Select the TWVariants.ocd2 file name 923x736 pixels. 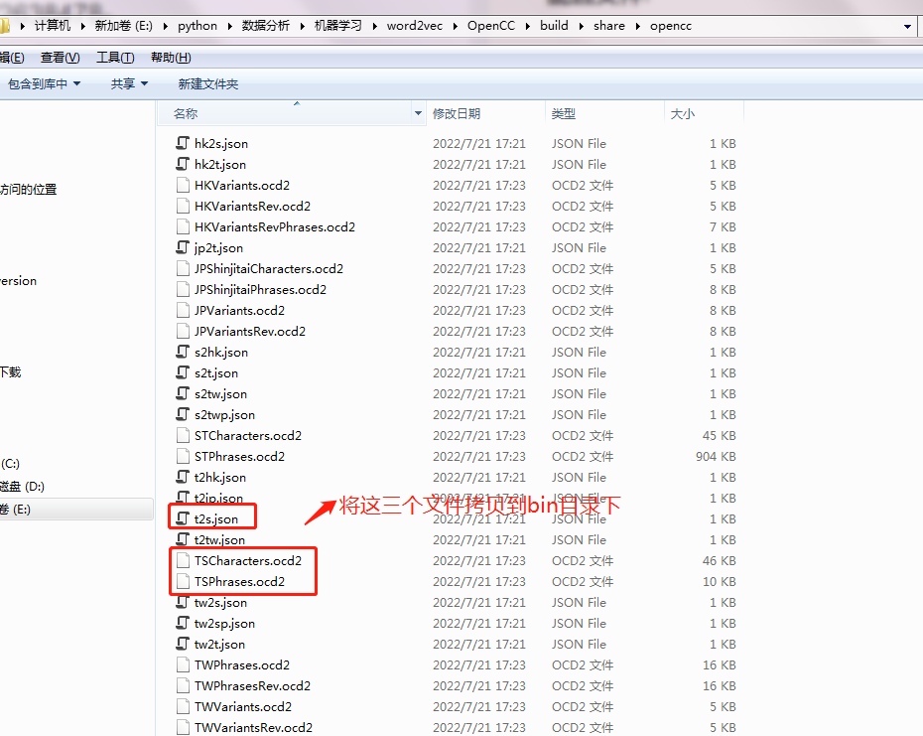tap(243, 706)
